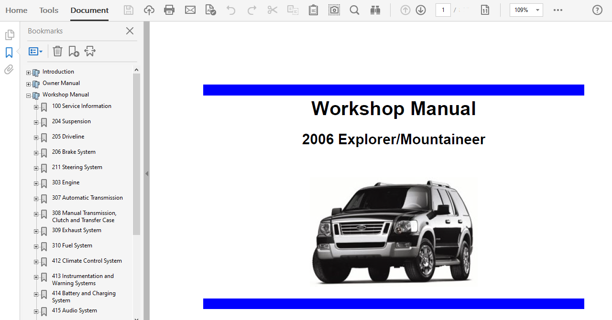612x320 pixels.
Task: Jump to next page with arrow button
Action: (421, 10)
